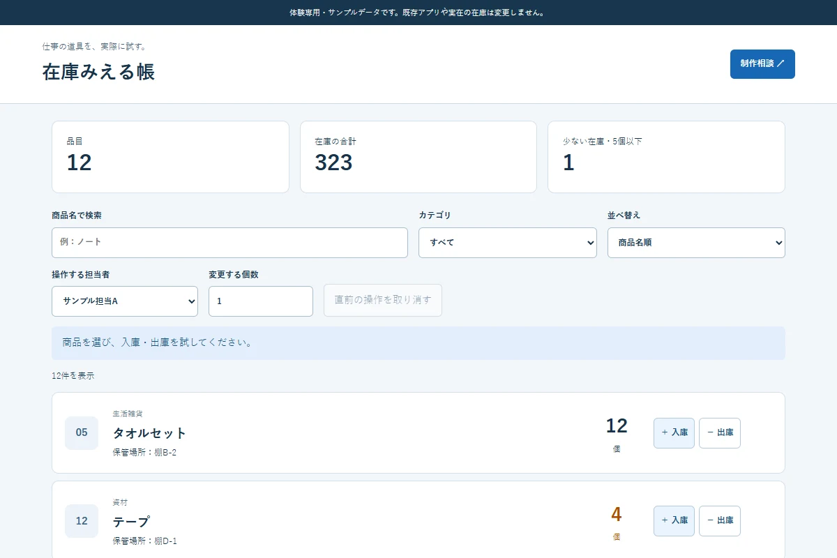
Task: Click 直前の操作を取り消す undo button
Action: [x=383, y=300]
